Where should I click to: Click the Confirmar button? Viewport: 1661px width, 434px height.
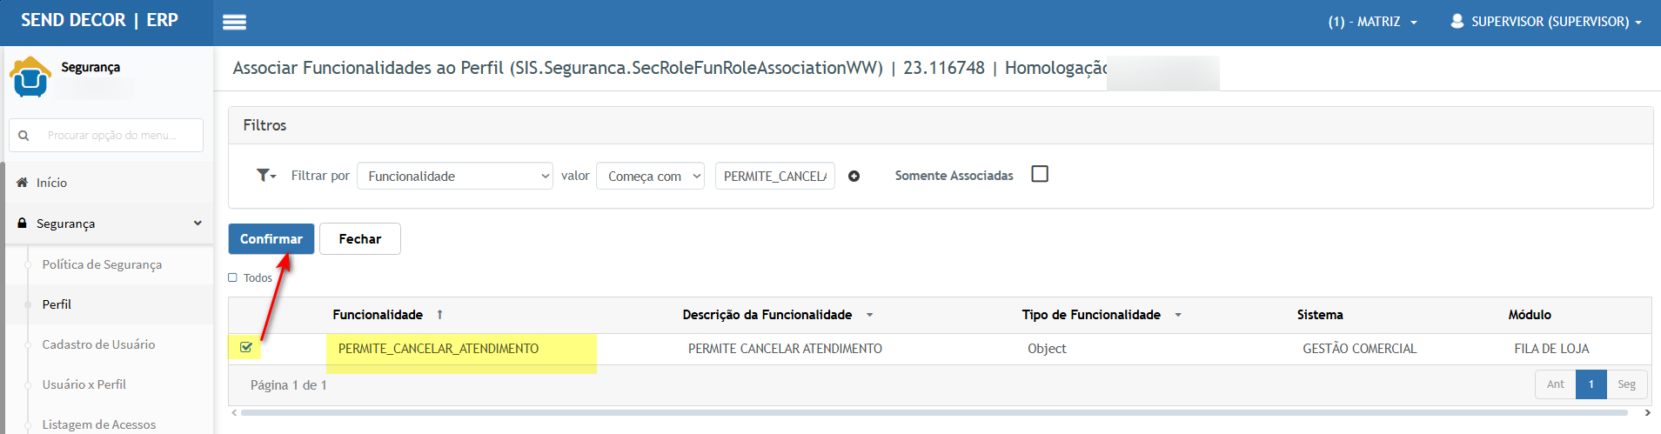coord(271,239)
